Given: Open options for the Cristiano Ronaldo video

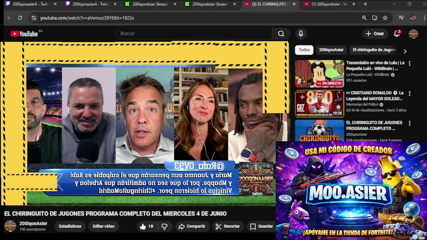Looking at the screenshot, I should click(409, 93).
